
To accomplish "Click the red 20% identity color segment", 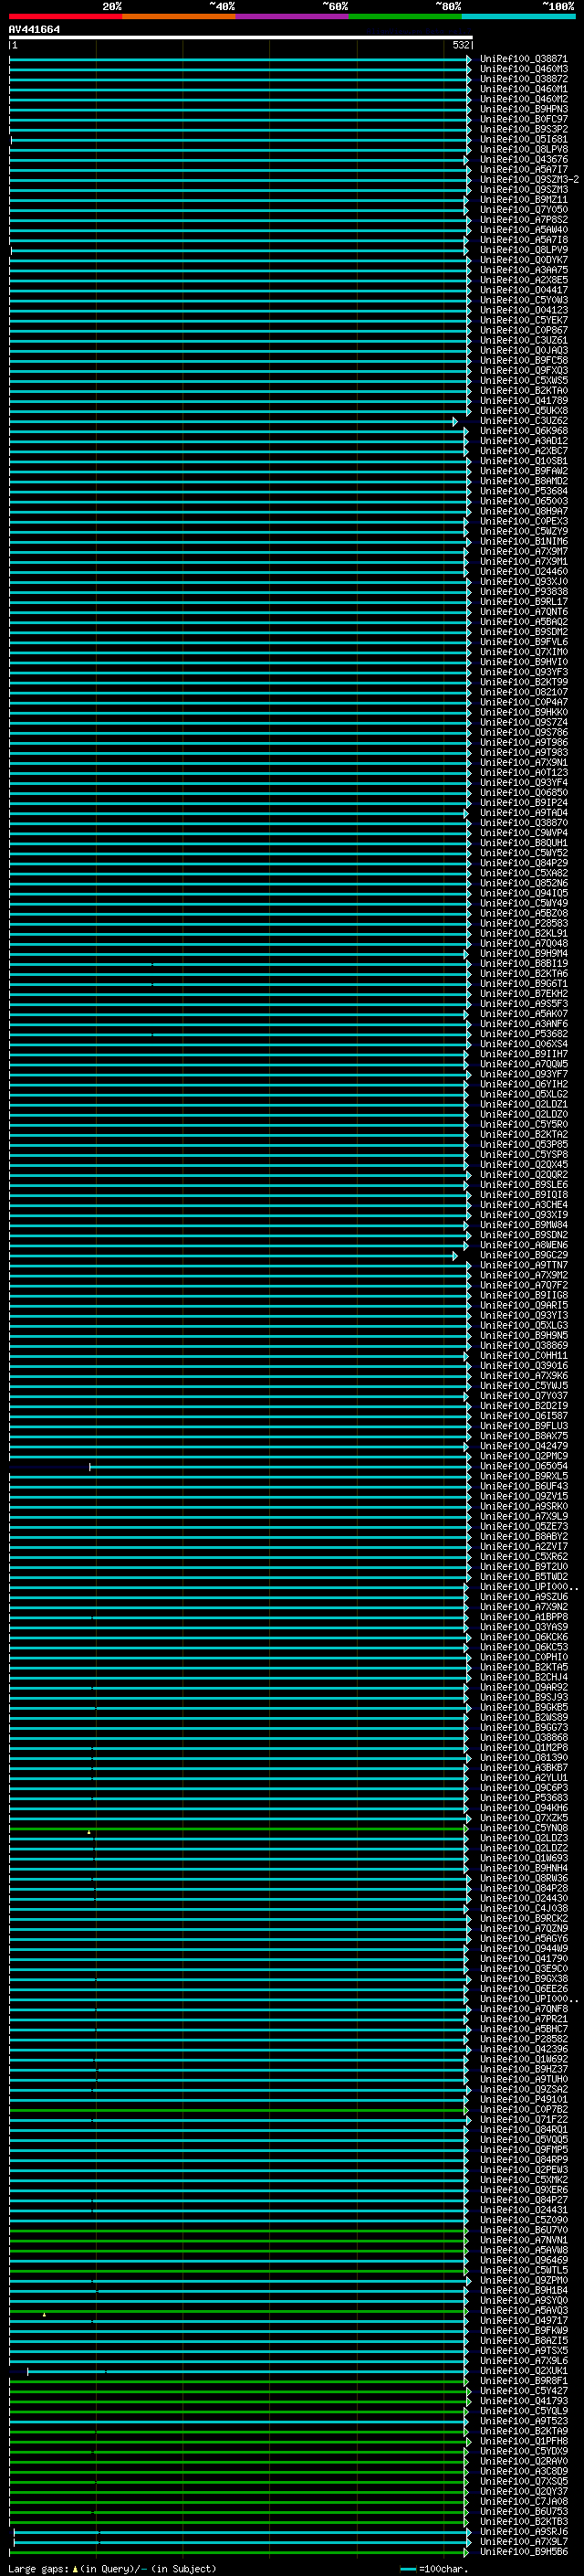I will tap(65, 16).
